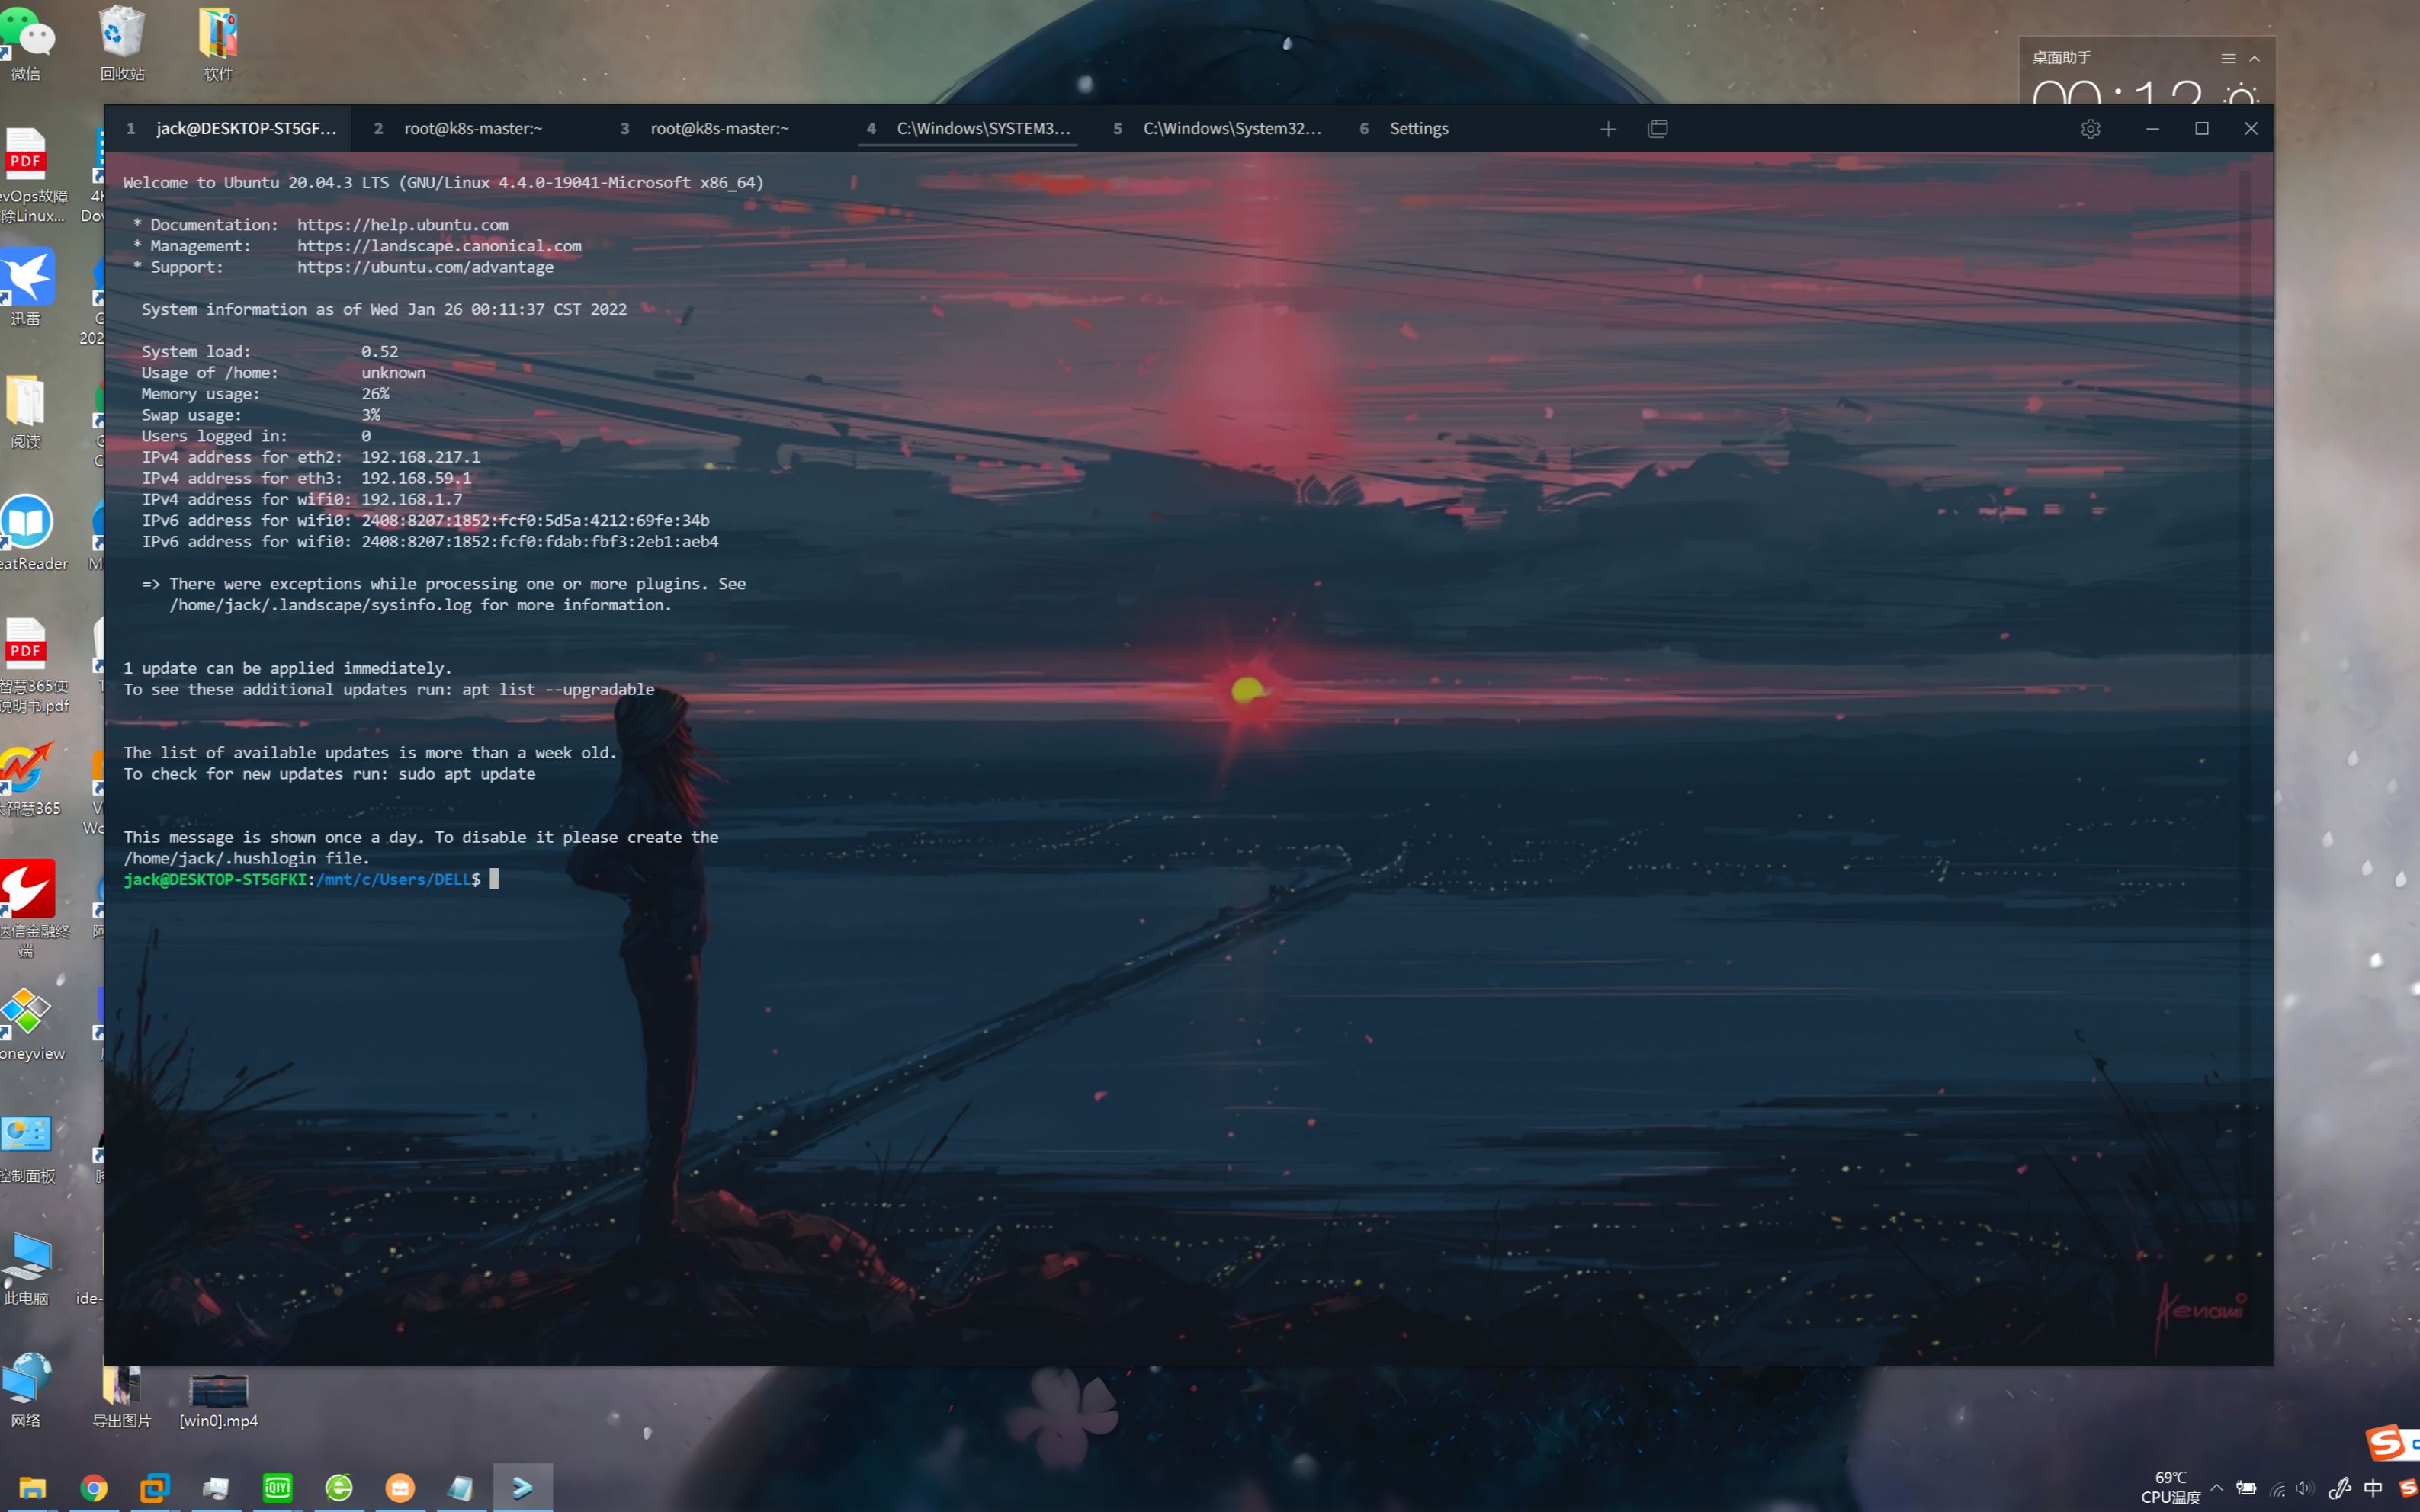Open the 导出图片 folder icon
Screen dimensions: 2420x1512
(x=122, y=1398)
